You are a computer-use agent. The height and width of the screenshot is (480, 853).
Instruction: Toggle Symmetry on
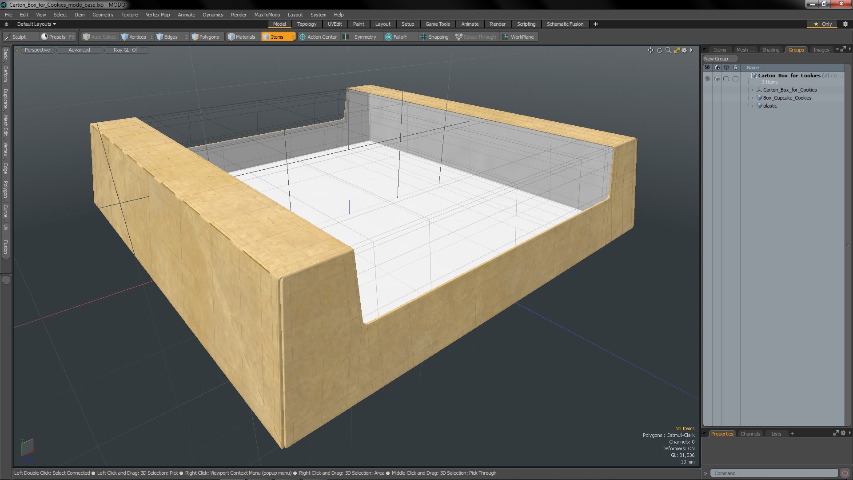click(361, 37)
